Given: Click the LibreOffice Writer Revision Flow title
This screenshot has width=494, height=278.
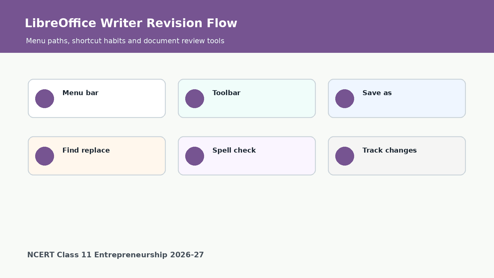Looking at the screenshot, I should click(131, 23).
